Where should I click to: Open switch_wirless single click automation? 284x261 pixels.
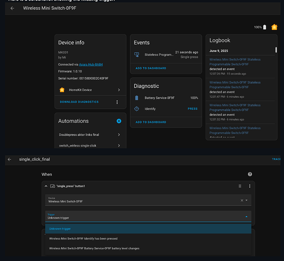click(x=90, y=146)
